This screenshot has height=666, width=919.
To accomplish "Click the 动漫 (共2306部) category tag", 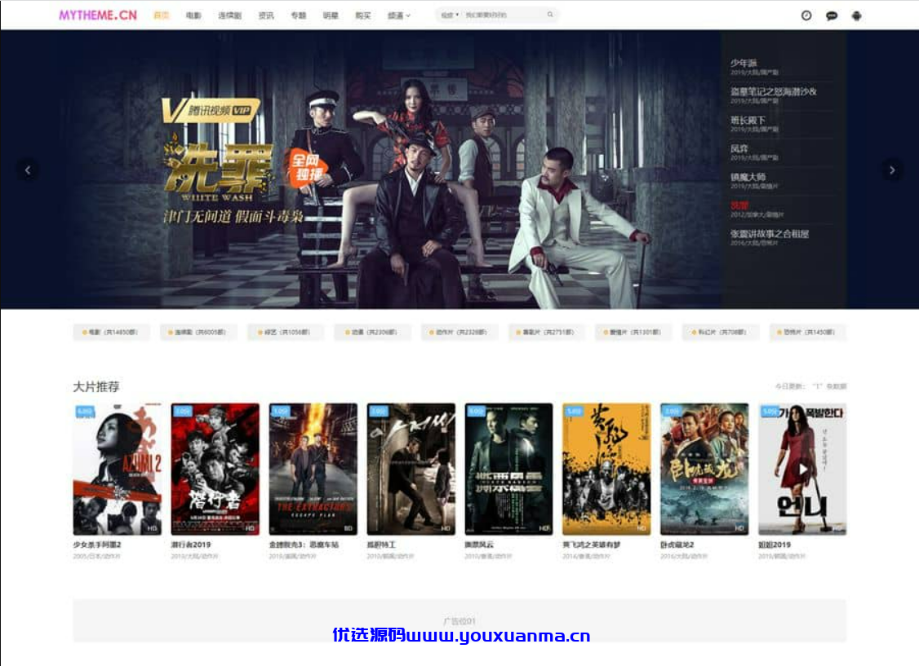I will pyautogui.click(x=372, y=333).
